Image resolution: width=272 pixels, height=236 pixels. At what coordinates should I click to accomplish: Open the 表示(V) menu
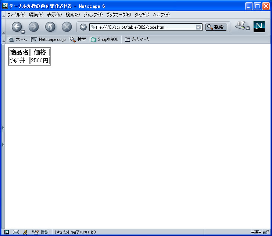[x=54, y=15]
